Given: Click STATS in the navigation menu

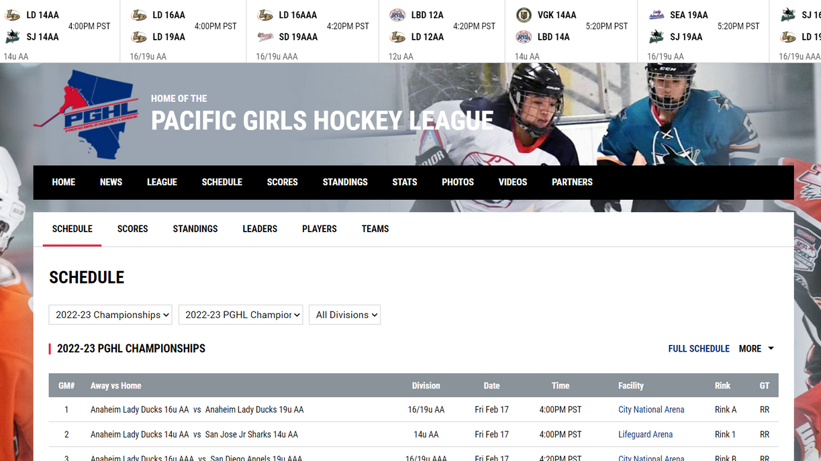Looking at the screenshot, I should coord(404,182).
